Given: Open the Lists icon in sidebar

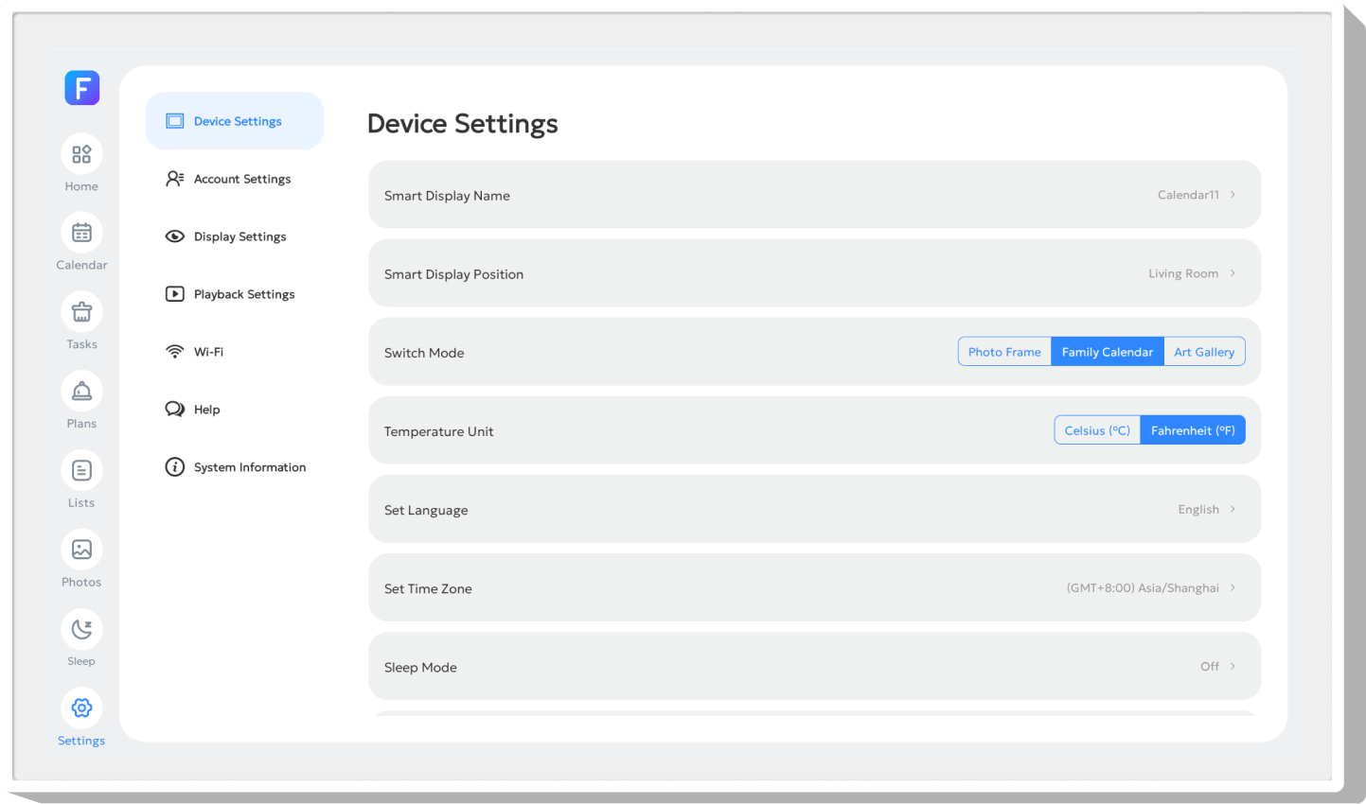Looking at the screenshot, I should (x=81, y=470).
